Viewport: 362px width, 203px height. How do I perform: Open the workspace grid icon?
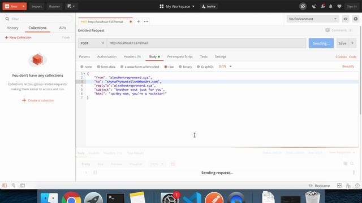[x=162, y=6]
